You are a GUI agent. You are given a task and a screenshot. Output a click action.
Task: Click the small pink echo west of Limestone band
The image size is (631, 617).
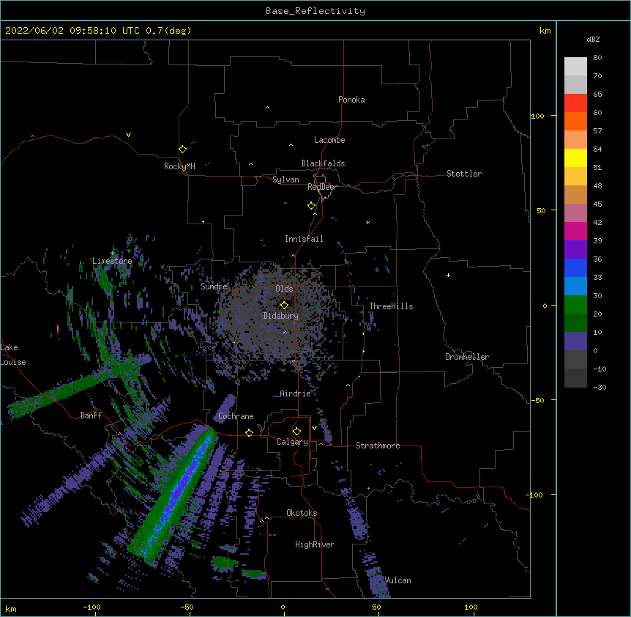coord(58,330)
